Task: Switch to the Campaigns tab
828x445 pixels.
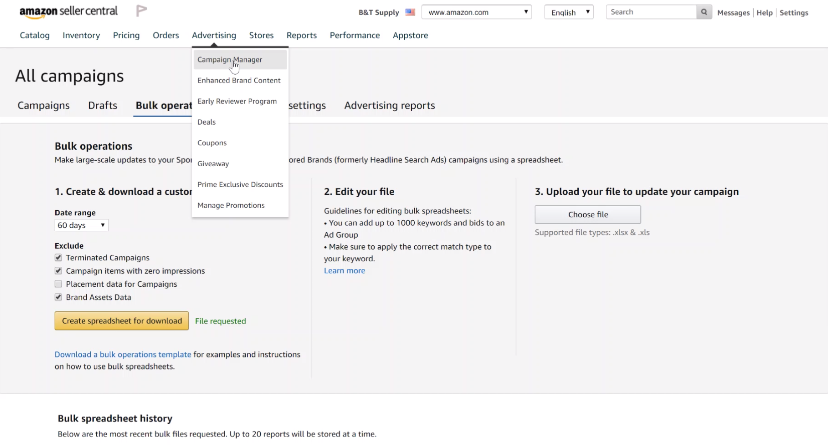Action: click(44, 106)
